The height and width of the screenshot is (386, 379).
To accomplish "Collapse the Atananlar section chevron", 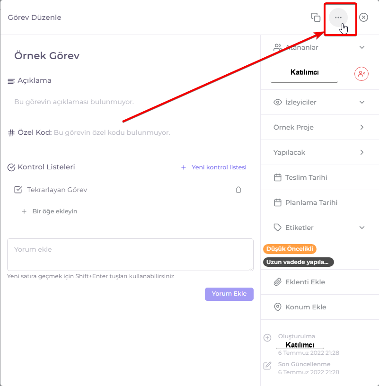I will coord(362,47).
